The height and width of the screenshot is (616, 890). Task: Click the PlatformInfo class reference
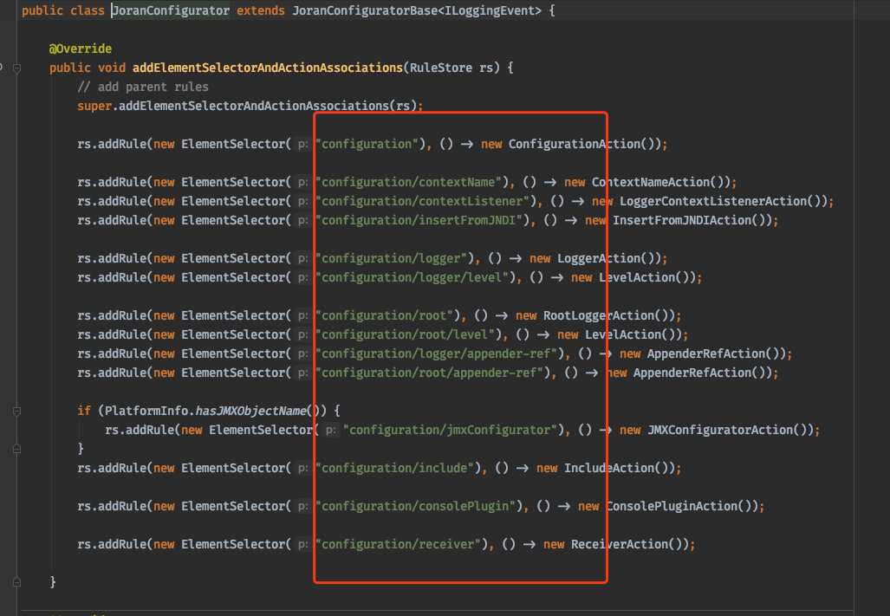click(146, 411)
